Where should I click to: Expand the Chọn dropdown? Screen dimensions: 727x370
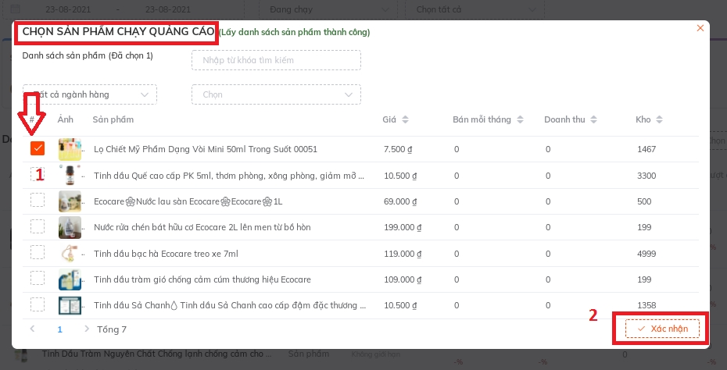click(276, 94)
